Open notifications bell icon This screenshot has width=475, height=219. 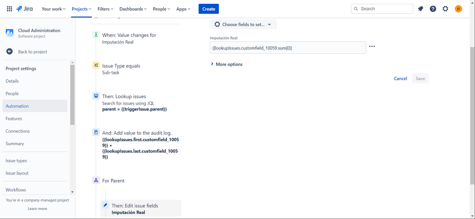420,9
